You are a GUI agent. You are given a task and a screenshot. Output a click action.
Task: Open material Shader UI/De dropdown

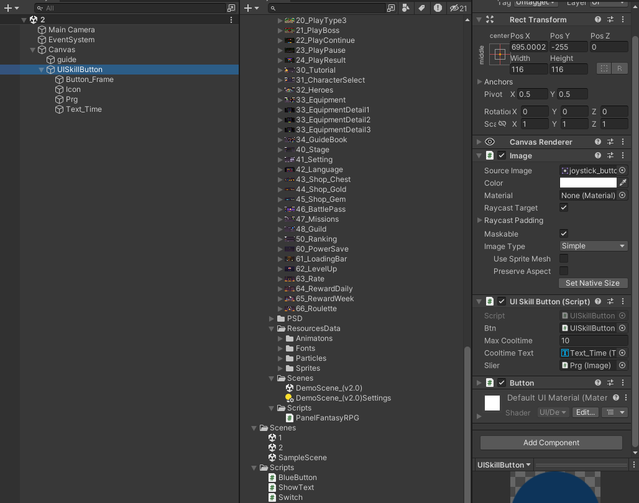coord(553,412)
